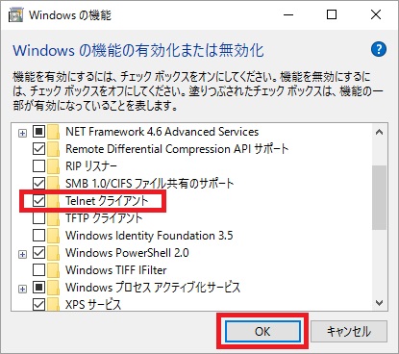Viewport: 399px width, 354px height.
Task: Select the Telnet クライアント folder icon
Action: pos(53,201)
